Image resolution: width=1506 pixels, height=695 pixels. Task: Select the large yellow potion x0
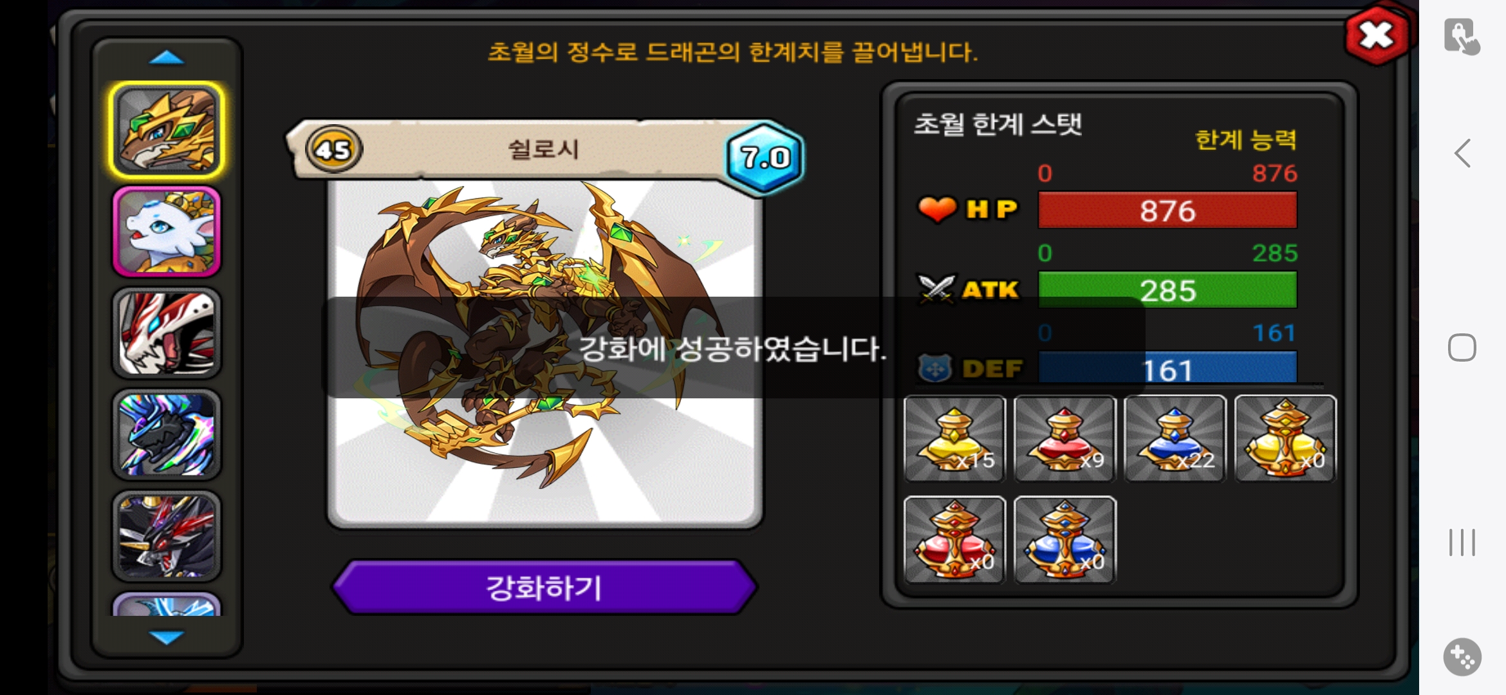click(x=1285, y=438)
